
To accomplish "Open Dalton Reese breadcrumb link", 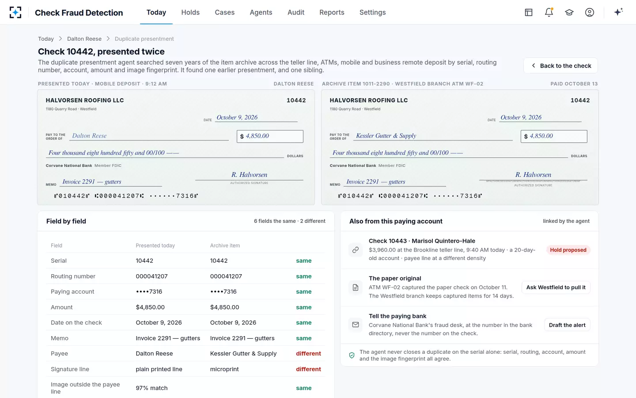I will (84, 39).
